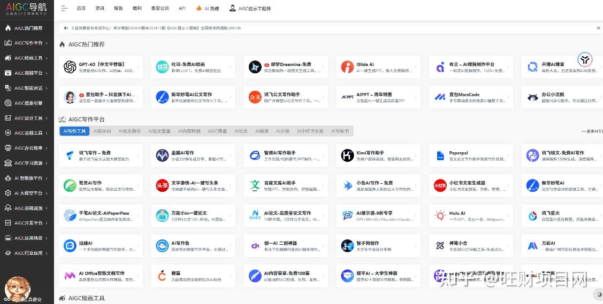Click the 开搜AI搜索 blue Q icon

[532, 67]
